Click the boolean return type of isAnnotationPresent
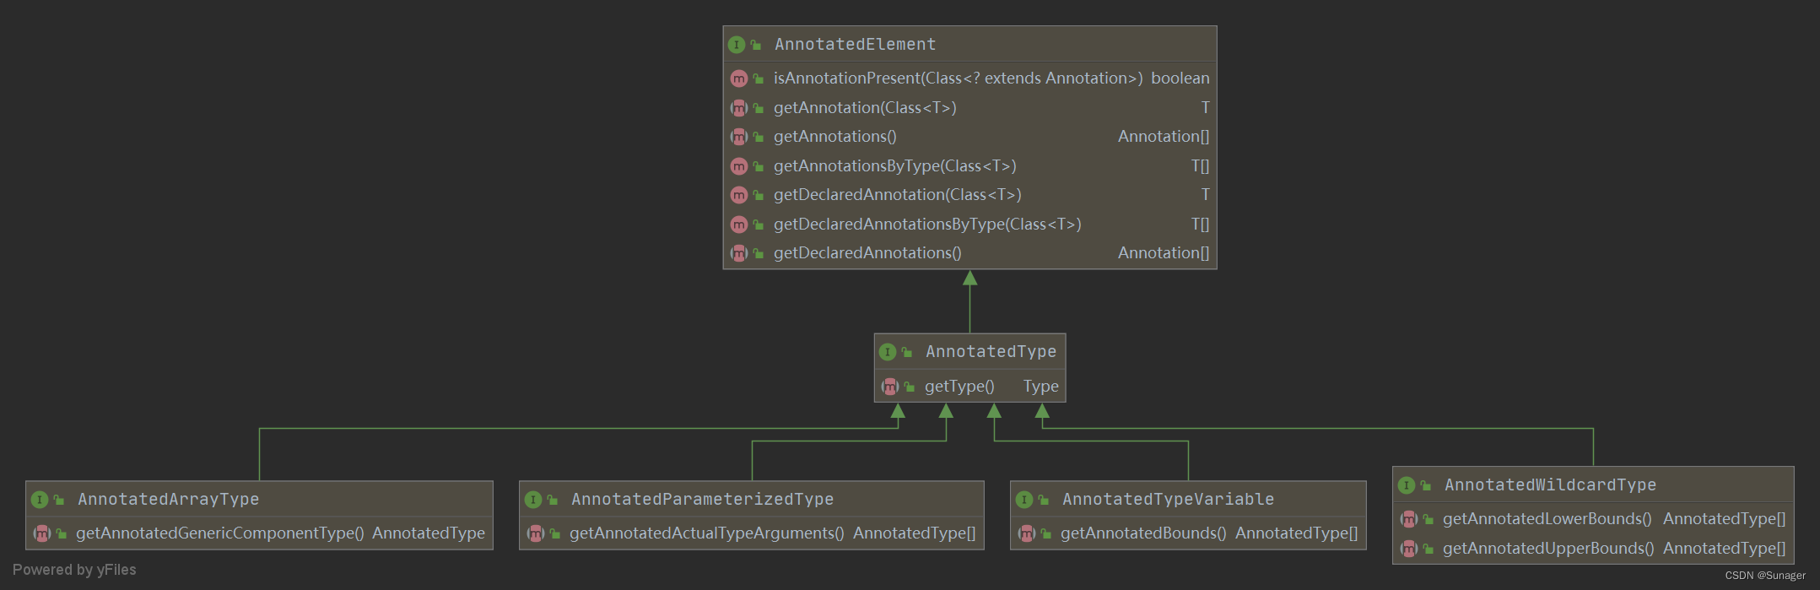The image size is (1820, 590). coord(1180,78)
